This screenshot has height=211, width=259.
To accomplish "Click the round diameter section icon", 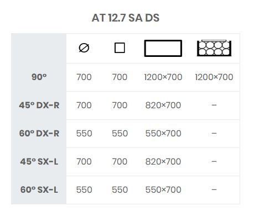I will coord(84,48).
